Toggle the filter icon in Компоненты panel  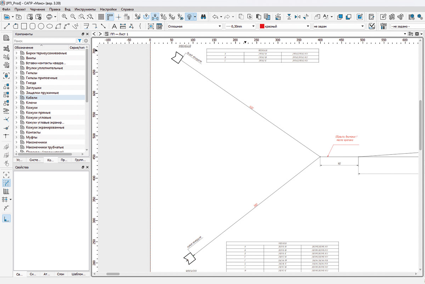pos(80,41)
